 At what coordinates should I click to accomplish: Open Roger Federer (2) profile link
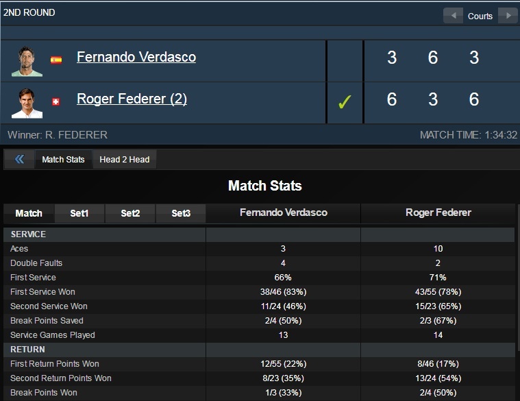[x=132, y=99]
